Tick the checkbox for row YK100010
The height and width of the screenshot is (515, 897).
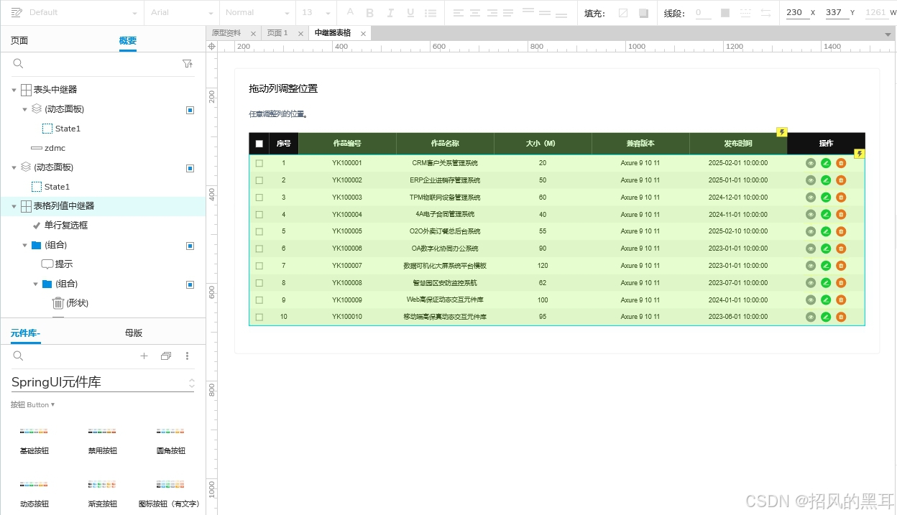pyautogui.click(x=259, y=317)
